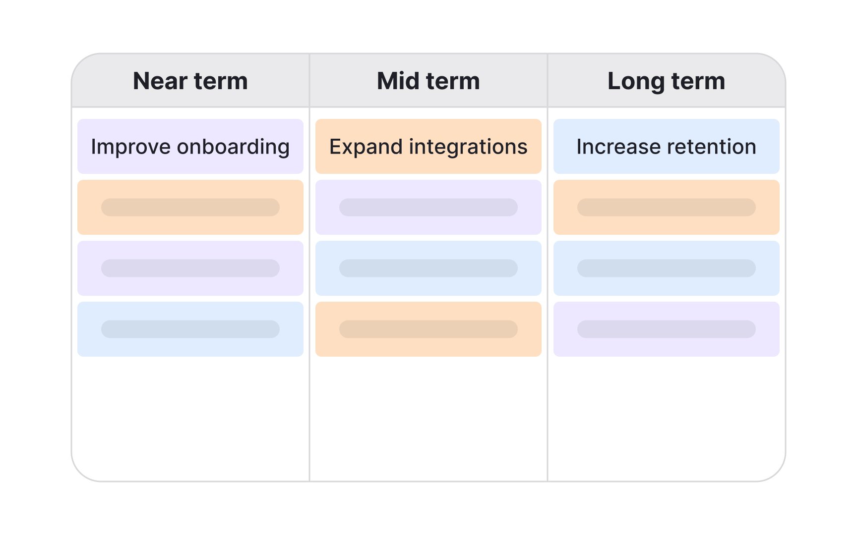This screenshot has height=535, width=857.
Task: Open the Increase retention card
Action: (666, 147)
